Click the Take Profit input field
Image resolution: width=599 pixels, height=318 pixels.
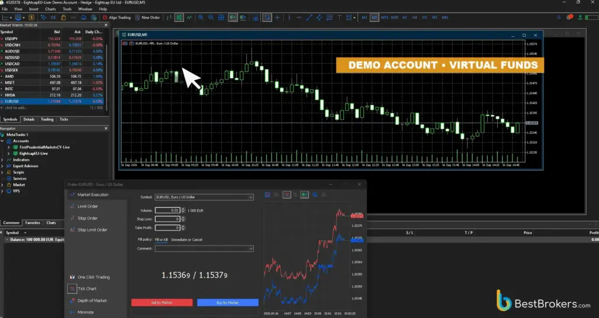point(167,228)
